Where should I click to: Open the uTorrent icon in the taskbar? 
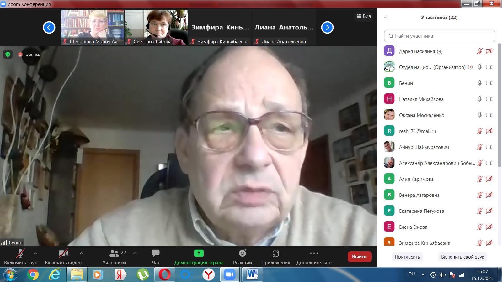(143, 275)
